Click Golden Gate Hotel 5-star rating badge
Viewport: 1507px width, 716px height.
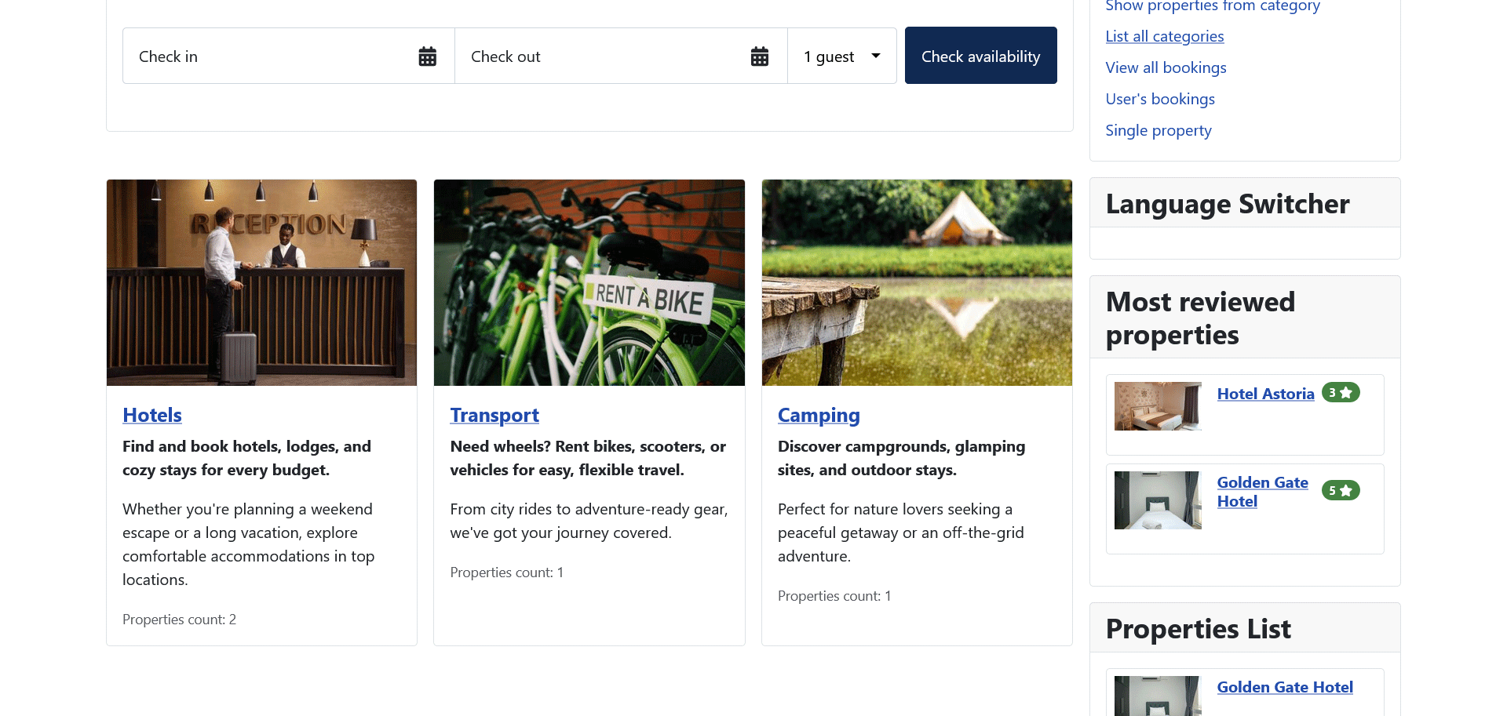1341,491
